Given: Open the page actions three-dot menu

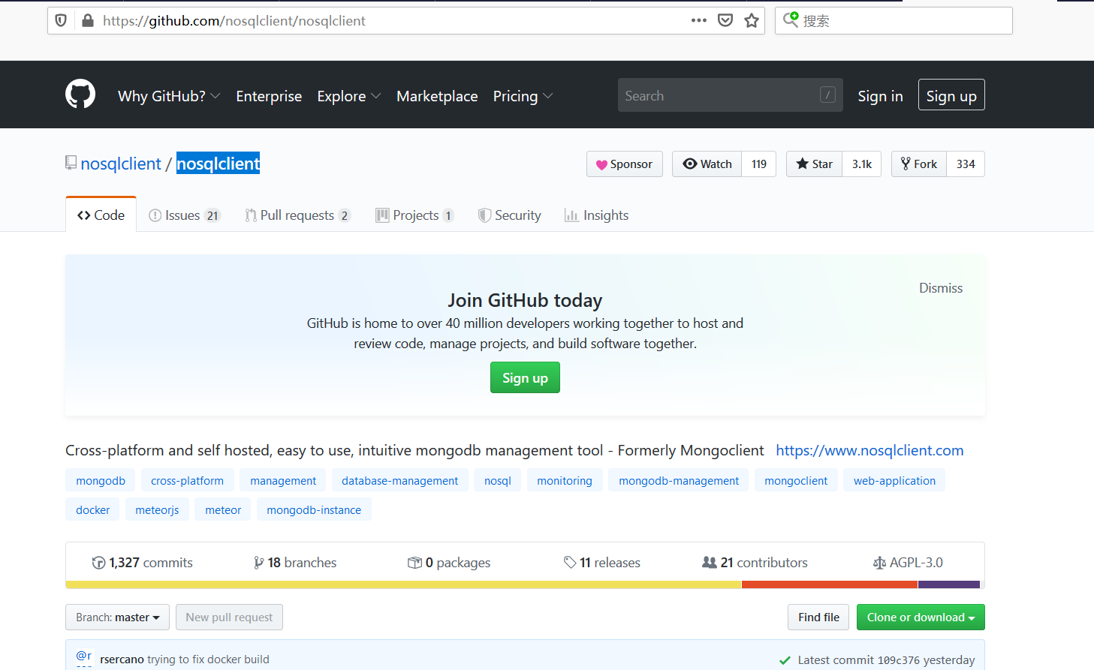Looking at the screenshot, I should (x=699, y=20).
